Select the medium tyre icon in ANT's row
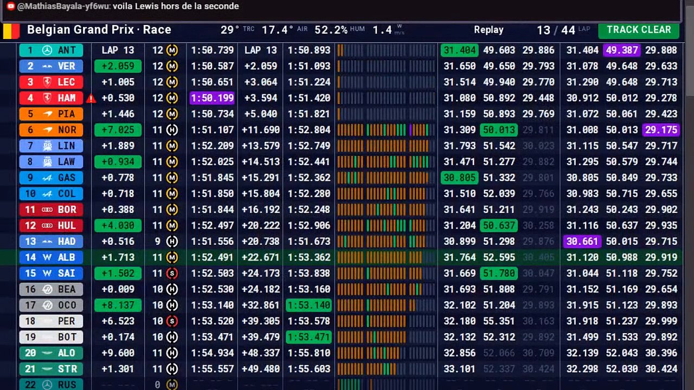The width and height of the screenshot is (694, 390). (172, 50)
